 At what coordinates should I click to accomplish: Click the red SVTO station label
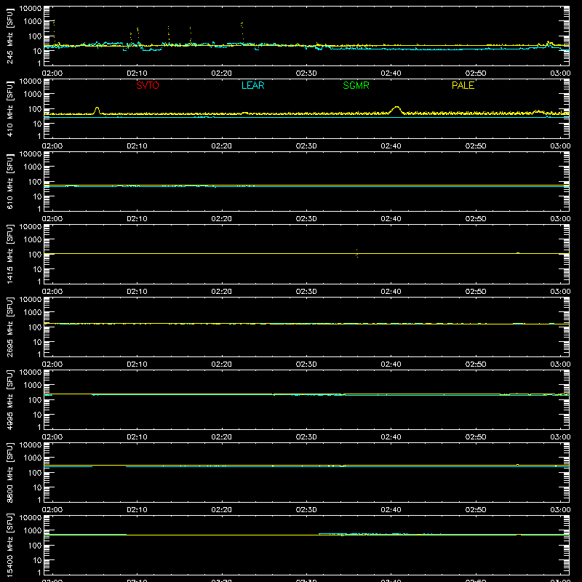click(x=148, y=85)
